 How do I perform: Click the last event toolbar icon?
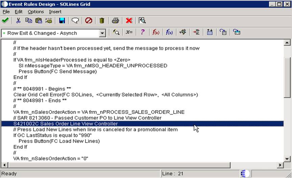click(x=237, y=32)
